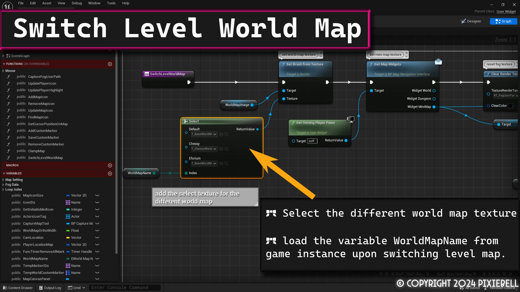
Task: Switch to the Designer tab
Action: tap(473, 21)
